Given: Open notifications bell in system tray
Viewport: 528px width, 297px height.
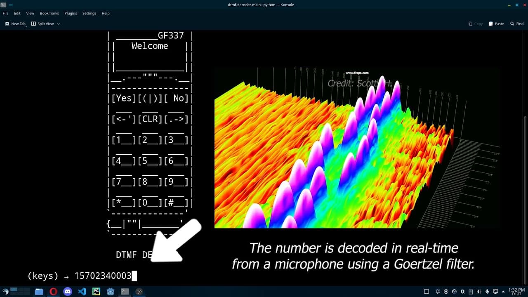Looking at the screenshot, I should pos(438,292).
